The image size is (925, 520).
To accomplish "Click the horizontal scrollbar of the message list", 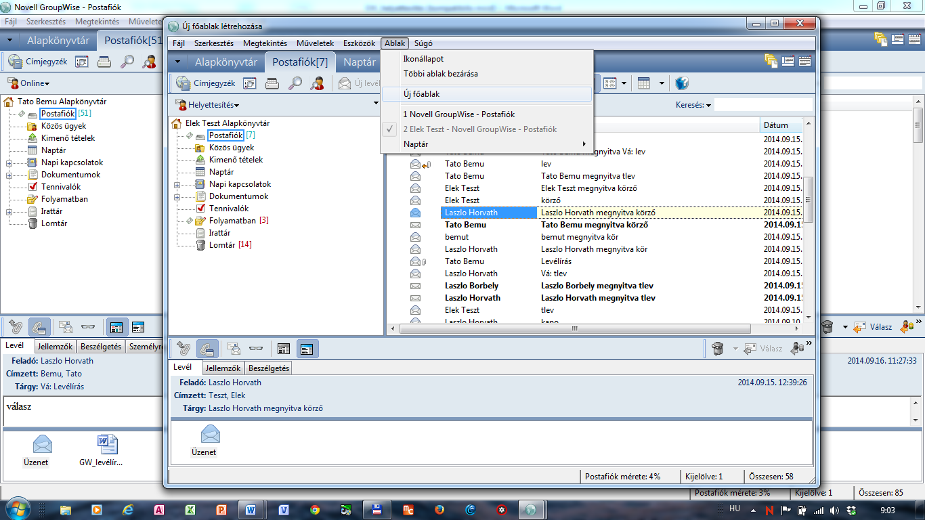I will point(574,328).
